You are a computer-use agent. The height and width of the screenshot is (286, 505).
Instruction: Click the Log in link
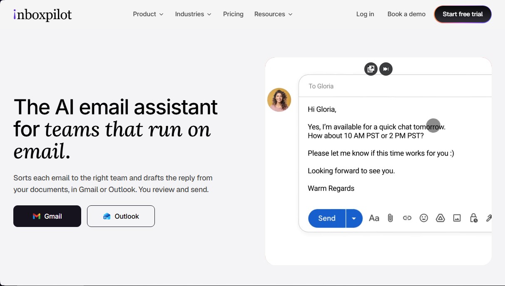[x=365, y=14]
